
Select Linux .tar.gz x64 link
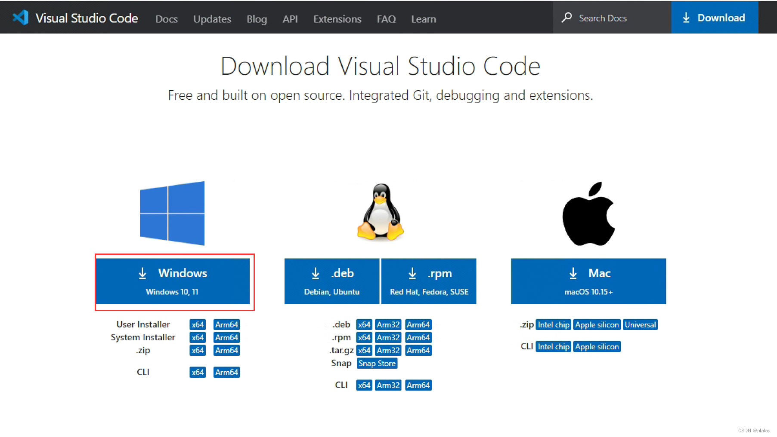(x=364, y=350)
